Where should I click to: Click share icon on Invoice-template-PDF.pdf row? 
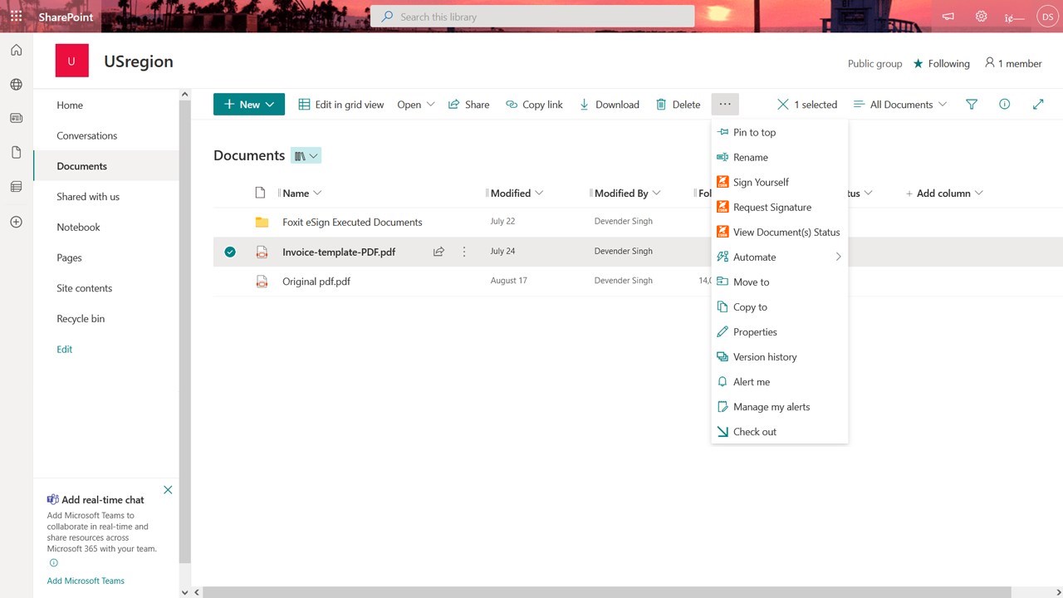click(438, 252)
